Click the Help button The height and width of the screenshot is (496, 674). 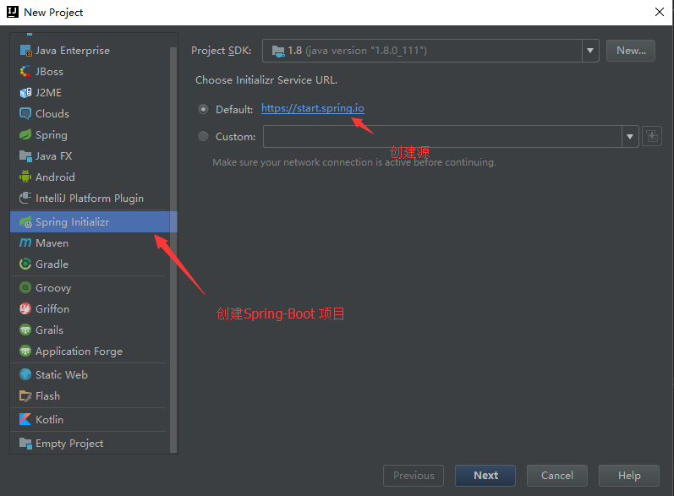pos(629,476)
